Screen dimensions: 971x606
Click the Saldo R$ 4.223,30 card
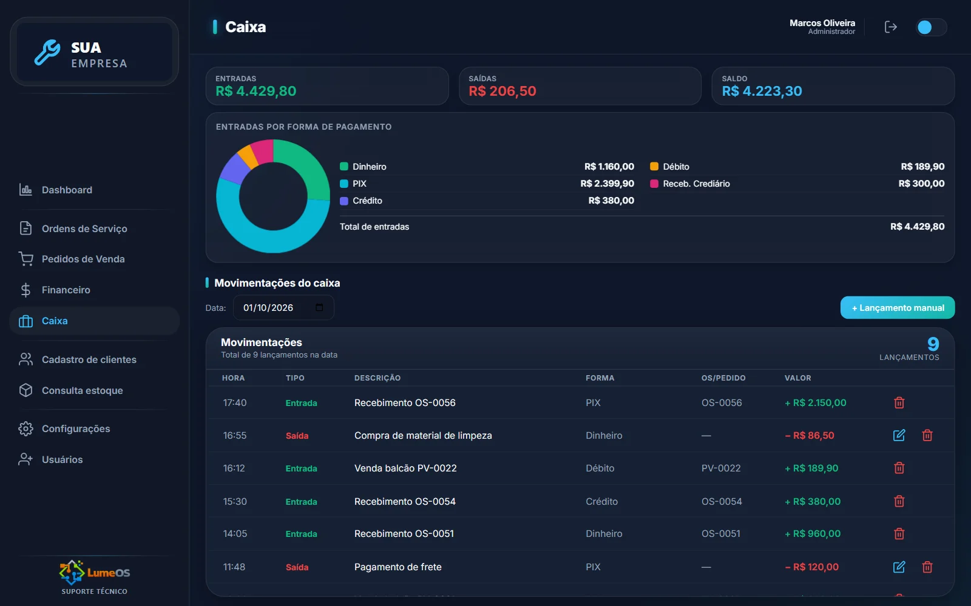click(x=833, y=86)
